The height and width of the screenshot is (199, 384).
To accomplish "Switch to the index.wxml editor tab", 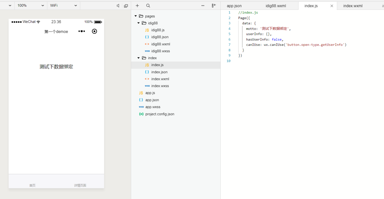I will (353, 6).
